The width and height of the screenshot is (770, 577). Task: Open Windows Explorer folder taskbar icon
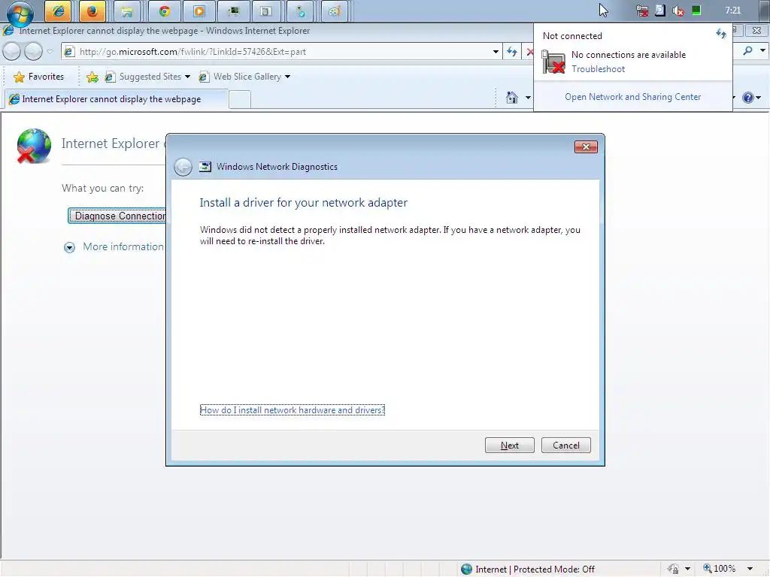(126, 11)
